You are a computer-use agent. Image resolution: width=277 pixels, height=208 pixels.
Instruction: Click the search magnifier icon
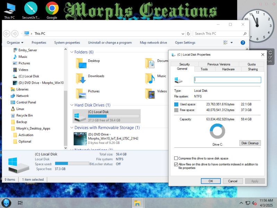[x=245, y=34]
